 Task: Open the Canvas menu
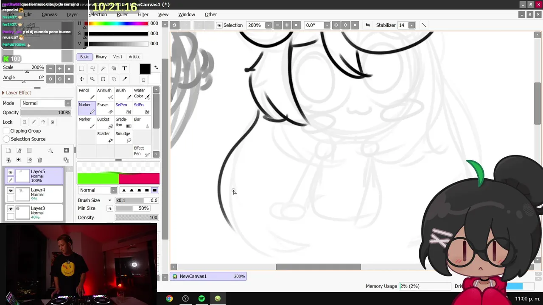pyautogui.click(x=49, y=14)
